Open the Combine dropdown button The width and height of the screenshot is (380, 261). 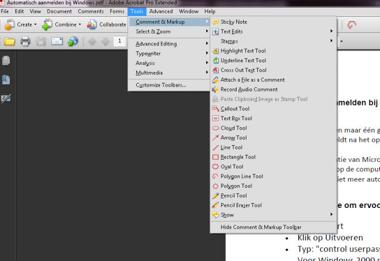click(61, 25)
